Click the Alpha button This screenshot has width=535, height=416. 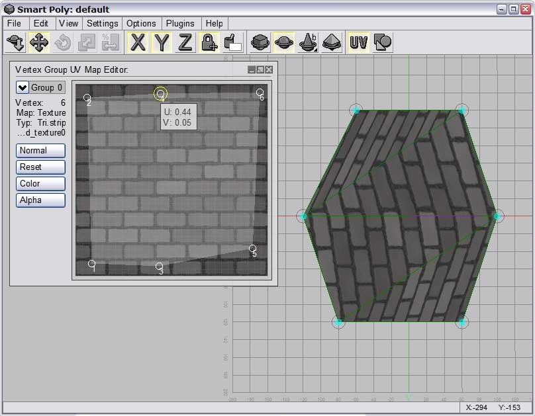click(x=40, y=200)
